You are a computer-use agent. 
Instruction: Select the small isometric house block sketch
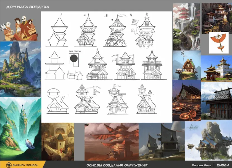(x=75, y=74)
